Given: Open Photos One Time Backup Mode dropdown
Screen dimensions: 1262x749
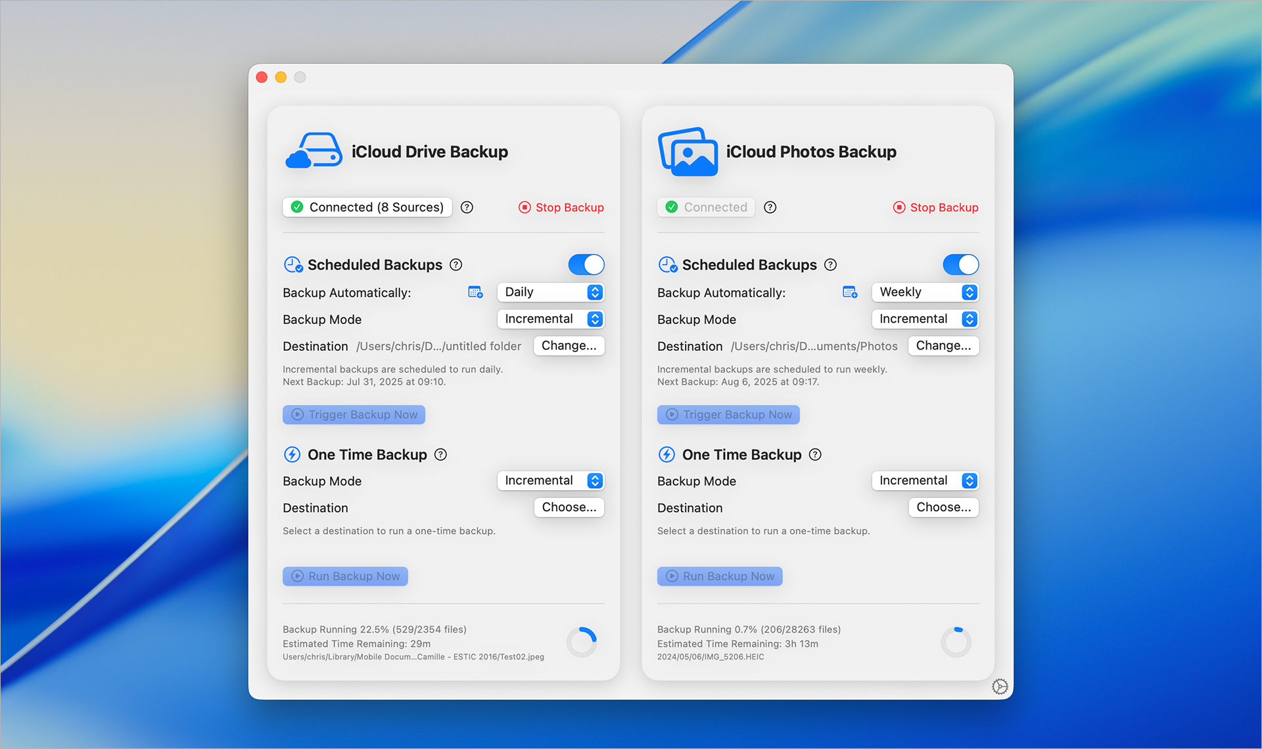Looking at the screenshot, I should pos(925,480).
